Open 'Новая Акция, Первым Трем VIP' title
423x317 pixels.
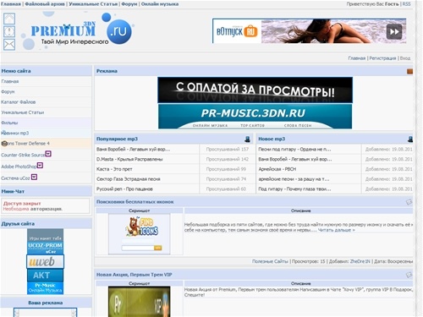(135, 275)
